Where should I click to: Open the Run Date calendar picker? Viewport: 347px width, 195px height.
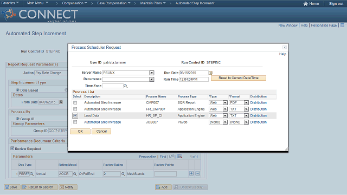point(211,73)
